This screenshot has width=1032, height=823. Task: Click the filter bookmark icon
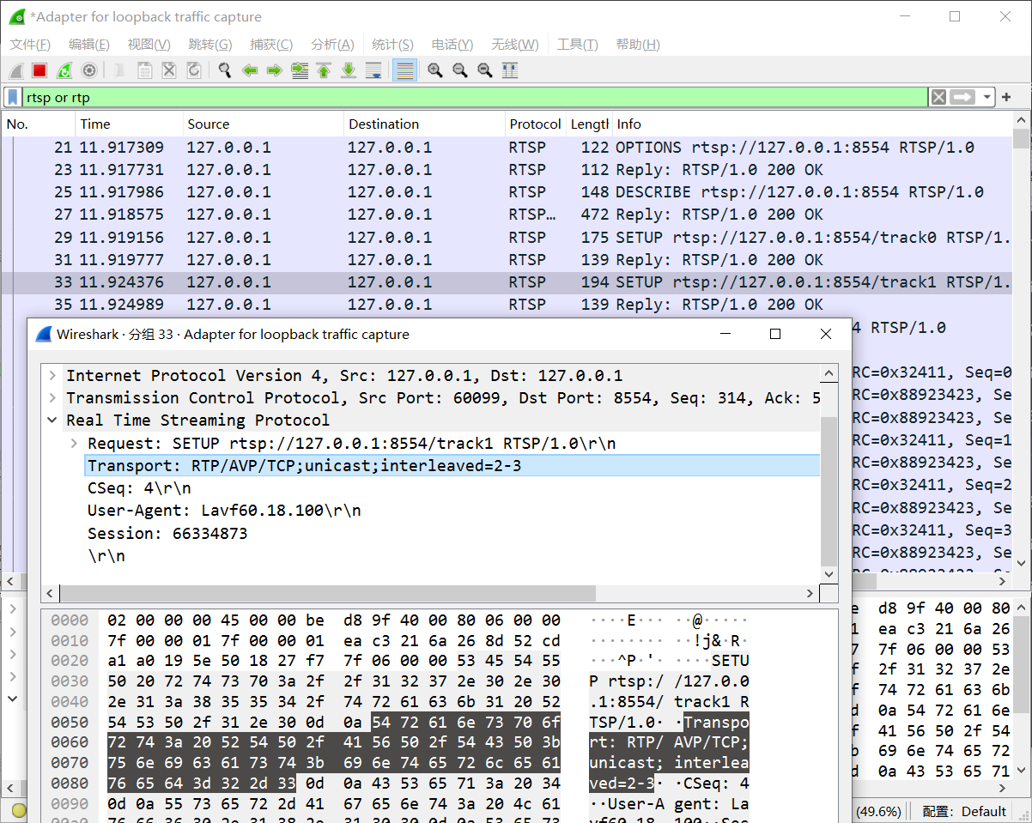13,97
